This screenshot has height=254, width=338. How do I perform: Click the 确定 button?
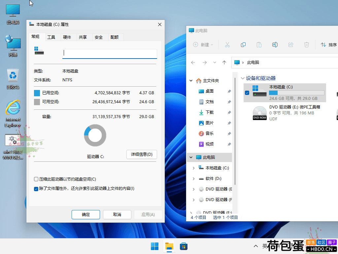(86, 214)
